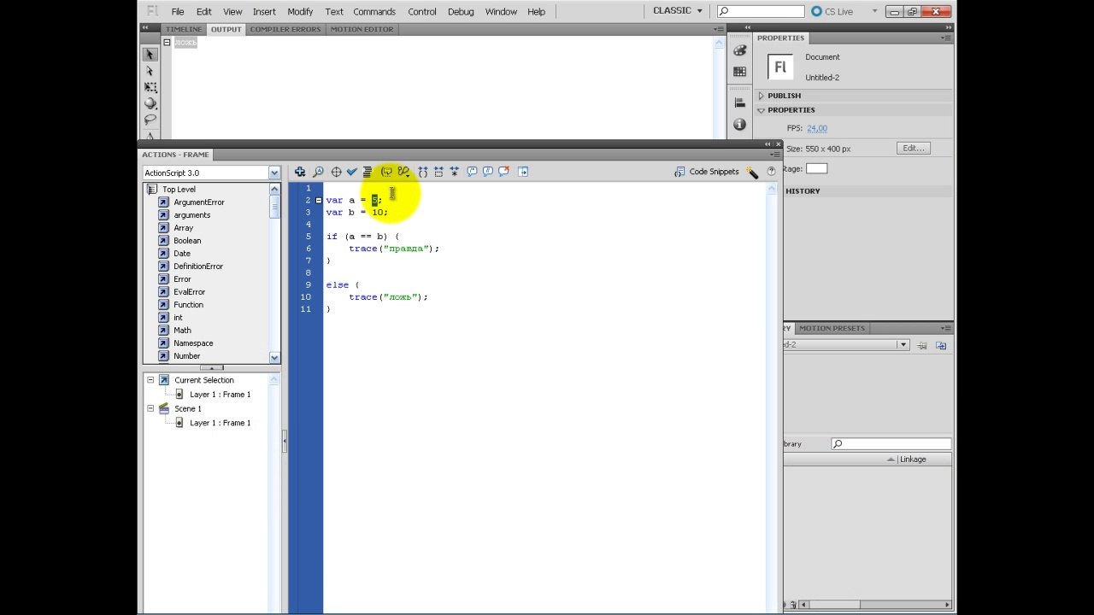Viewport: 1094px width, 615px height.
Task: Choose the 3D Rotation tool
Action: [x=150, y=103]
